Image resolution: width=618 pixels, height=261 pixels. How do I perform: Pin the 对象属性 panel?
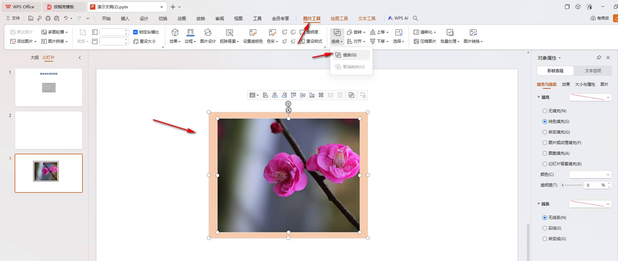(599, 58)
